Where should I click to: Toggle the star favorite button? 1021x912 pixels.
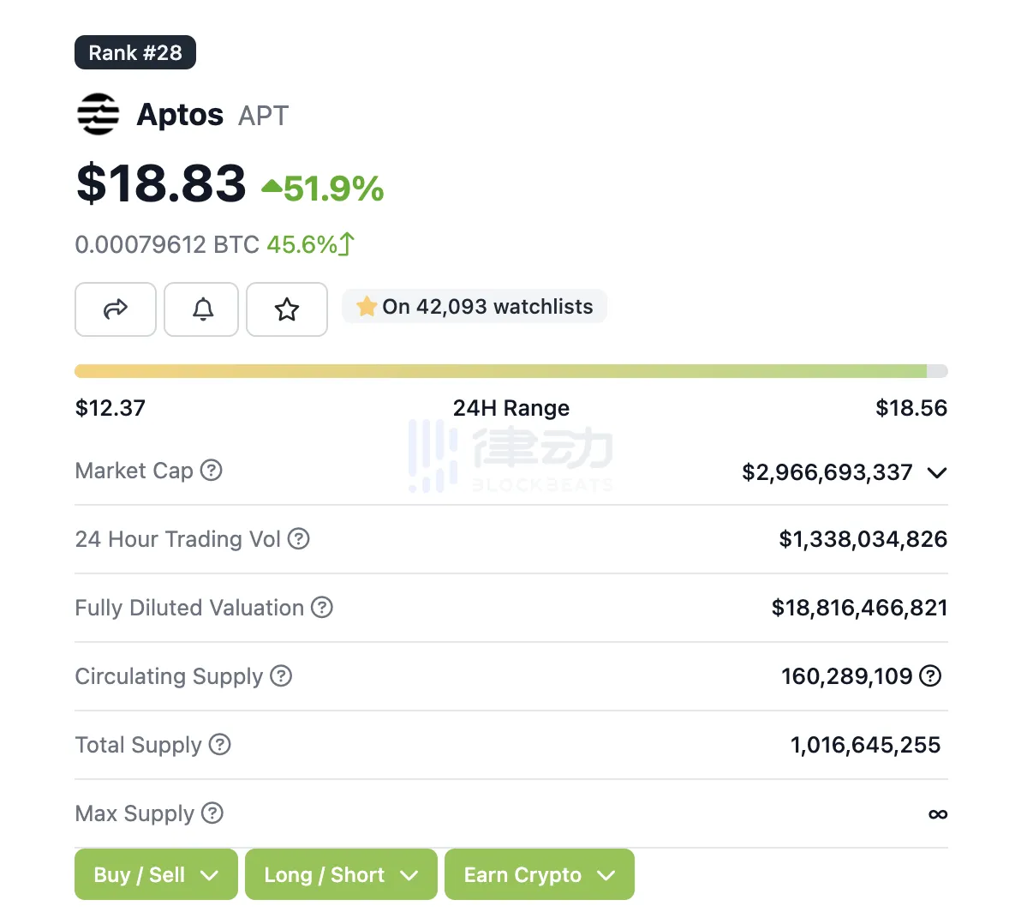286,309
